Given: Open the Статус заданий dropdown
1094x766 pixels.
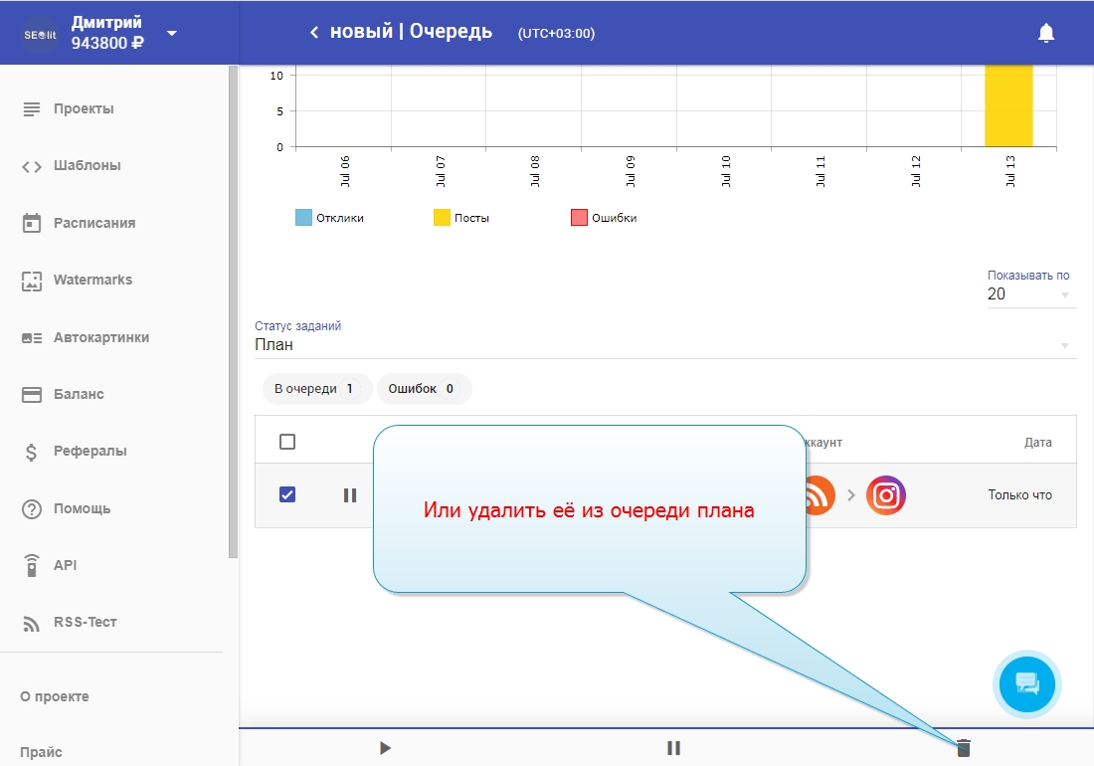Looking at the screenshot, I should pos(664,345).
